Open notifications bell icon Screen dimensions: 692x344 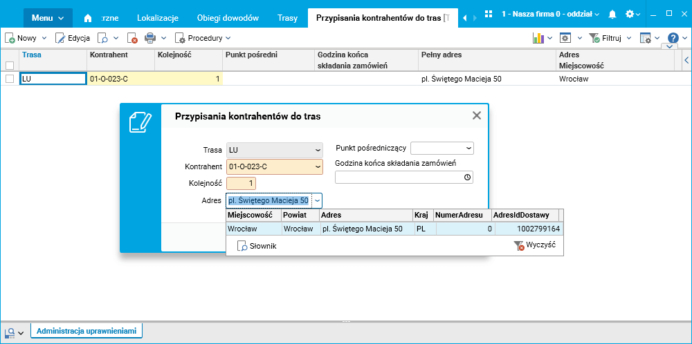coord(612,14)
